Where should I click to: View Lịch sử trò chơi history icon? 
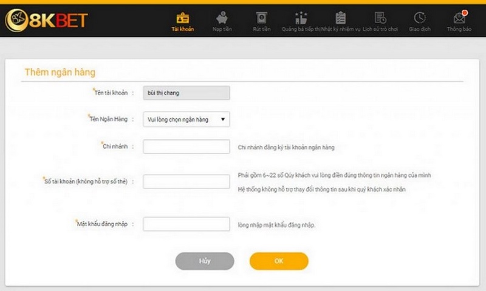[380, 18]
